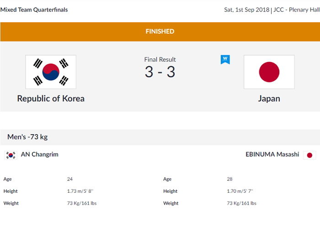Click the JCC - Plenary Hall venue text
The image size is (320, 232).
tap(297, 10)
